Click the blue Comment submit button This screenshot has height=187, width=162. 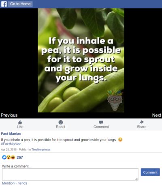pos(150,172)
